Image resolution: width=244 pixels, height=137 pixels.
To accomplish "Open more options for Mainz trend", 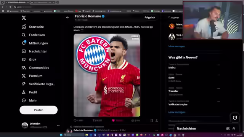I will (x=218, y=65).
